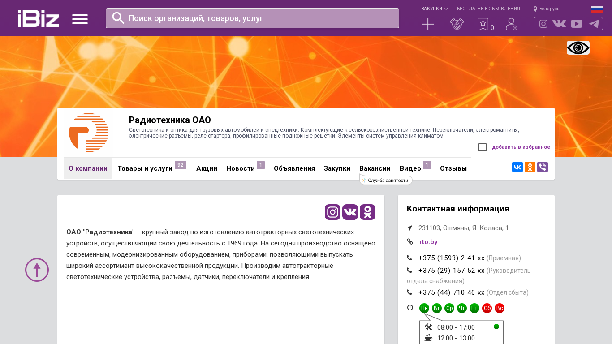Click the Радиотехника company logo
The image size is (612, 344).
[x=88, y=133]
